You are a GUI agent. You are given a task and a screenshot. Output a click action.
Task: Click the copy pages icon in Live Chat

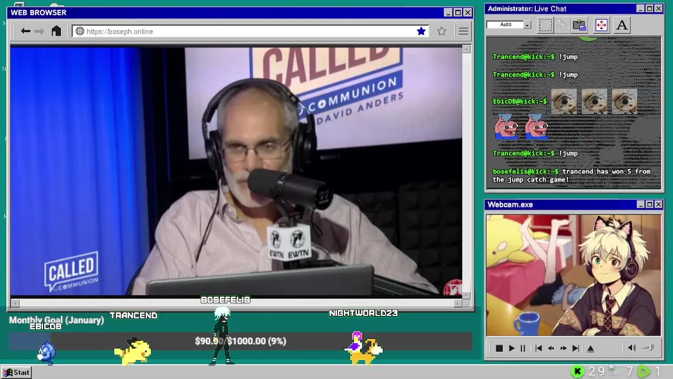pos(562,25)
